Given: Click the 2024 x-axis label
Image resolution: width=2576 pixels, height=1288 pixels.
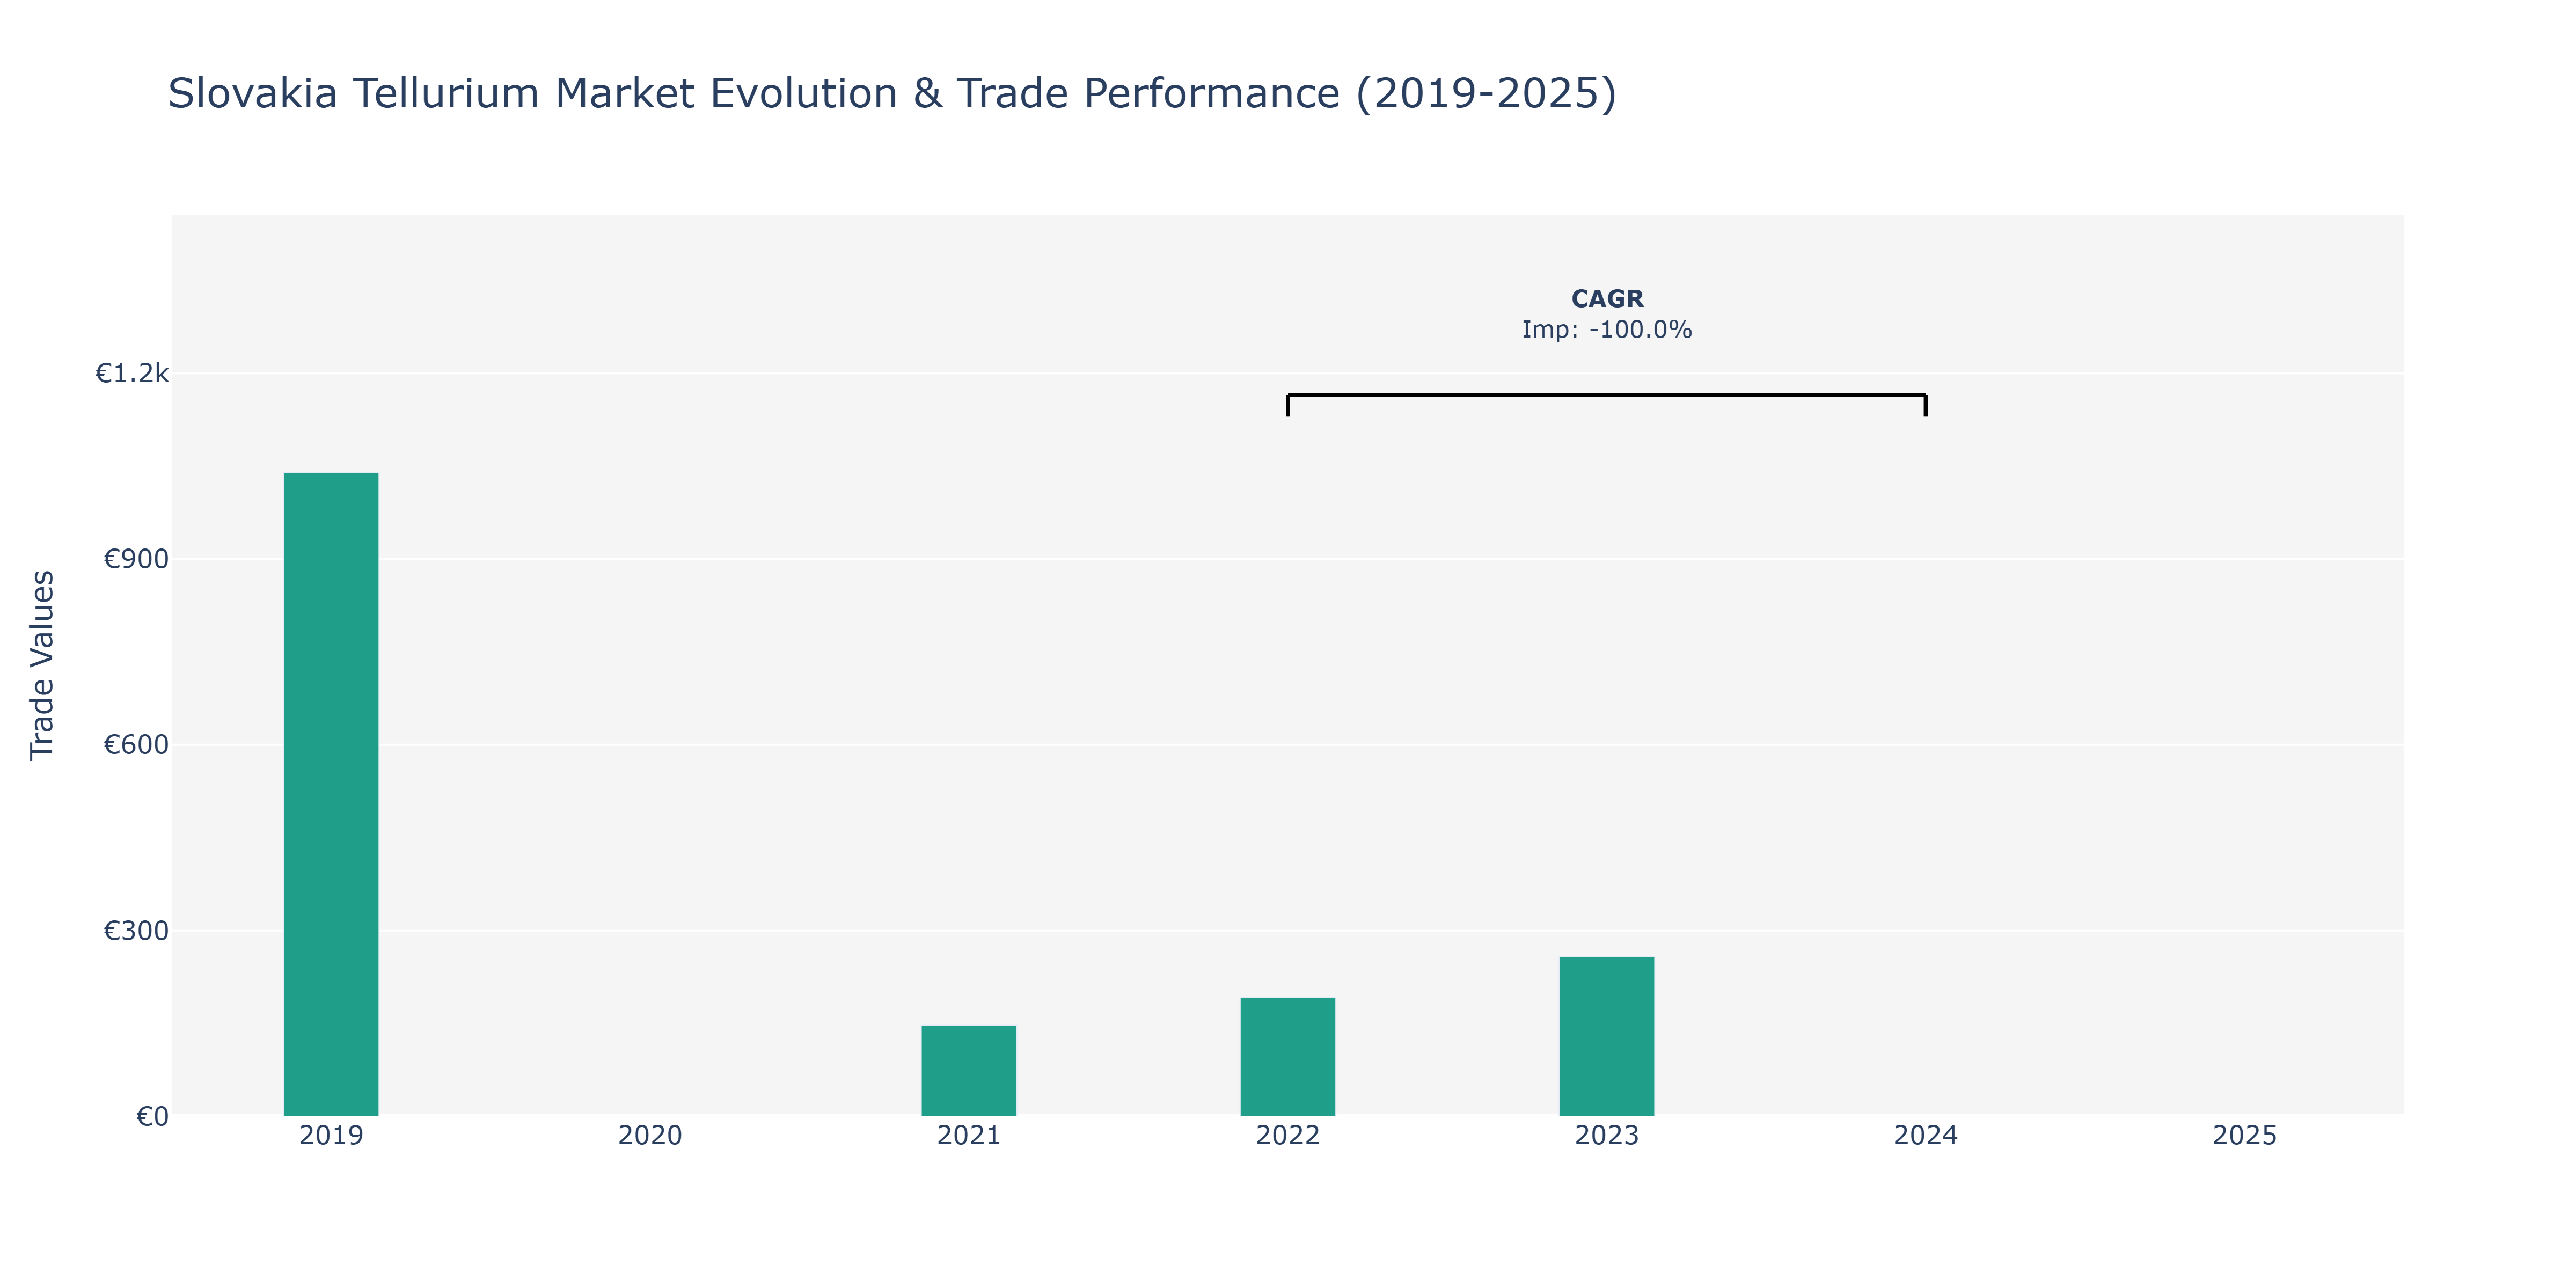Looking at the screenshot, I should 1926,1136.
